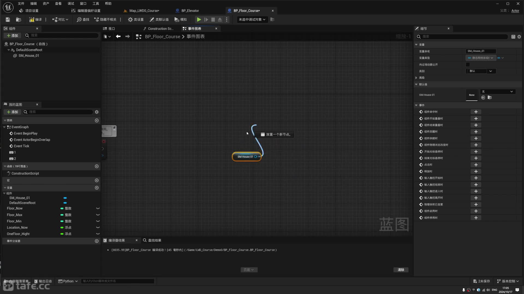
Task: Add a component with 添加 in 组件 panel
Action: (x=12, y=35)
